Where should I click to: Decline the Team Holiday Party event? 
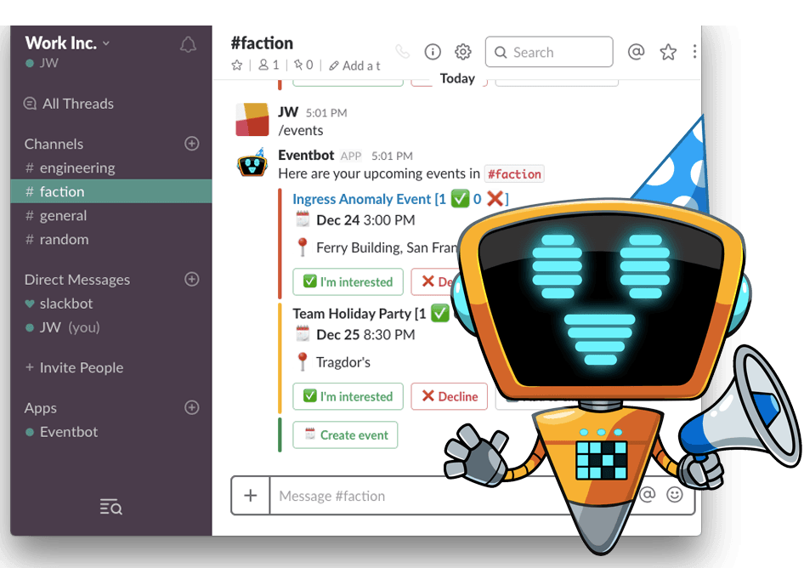coord(450,396)
